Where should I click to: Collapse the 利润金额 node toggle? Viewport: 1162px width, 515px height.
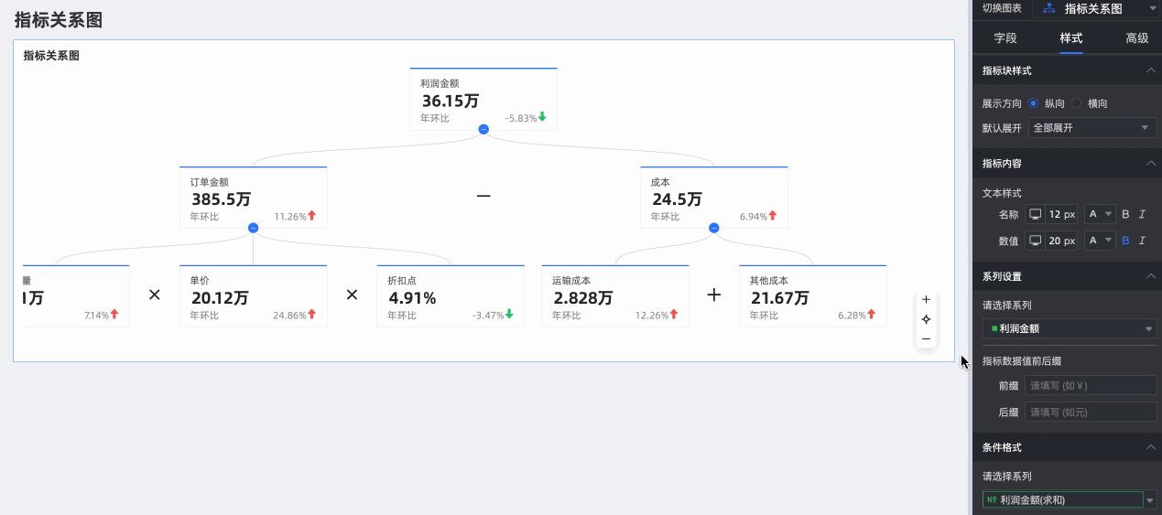tap(483, 129)
